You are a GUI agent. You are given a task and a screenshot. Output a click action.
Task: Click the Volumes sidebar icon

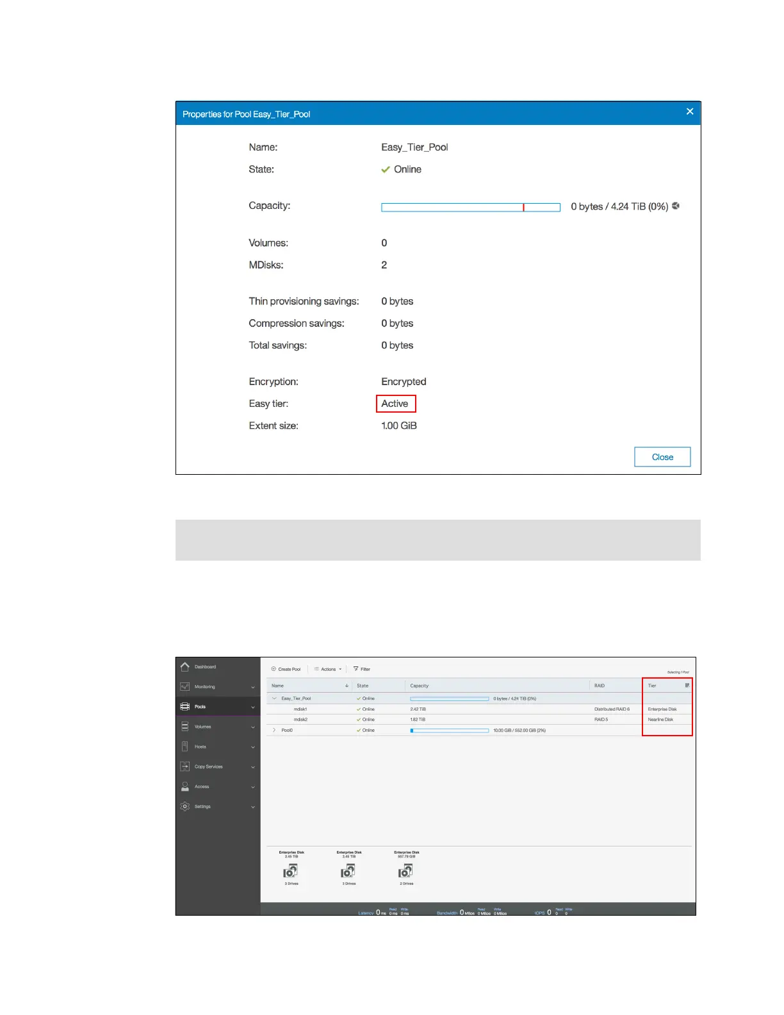[185, 727]
